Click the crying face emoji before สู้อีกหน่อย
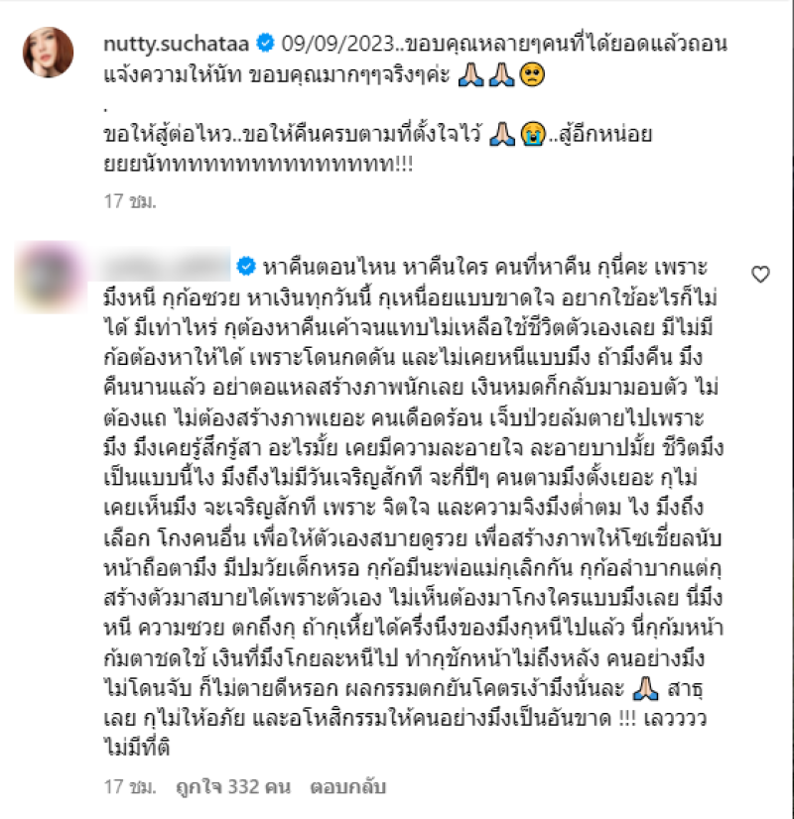 click(x=533, y=134)
